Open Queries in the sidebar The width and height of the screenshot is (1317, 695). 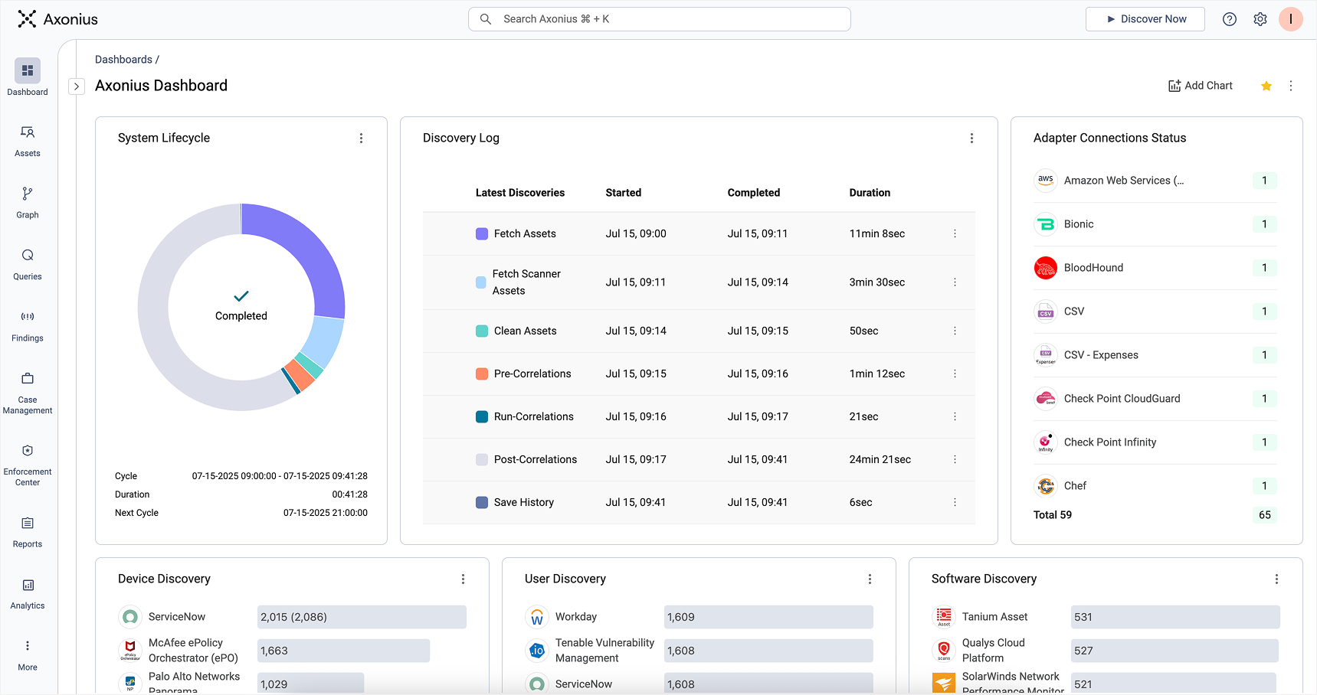[28, 265]
